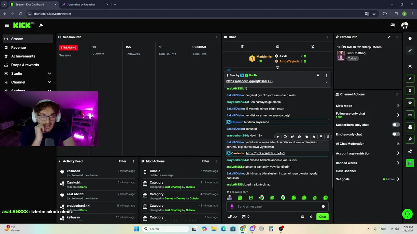Clear chat with the trash icon under Chat header

pos(242,47)
